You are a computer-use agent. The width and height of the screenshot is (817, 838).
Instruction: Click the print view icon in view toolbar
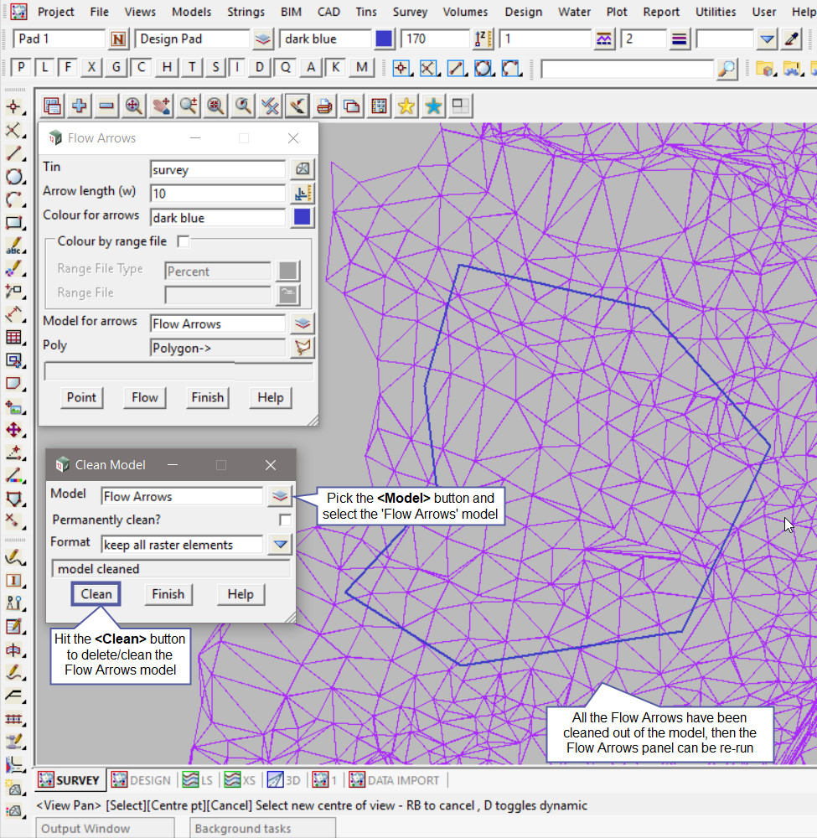[324, 106]
